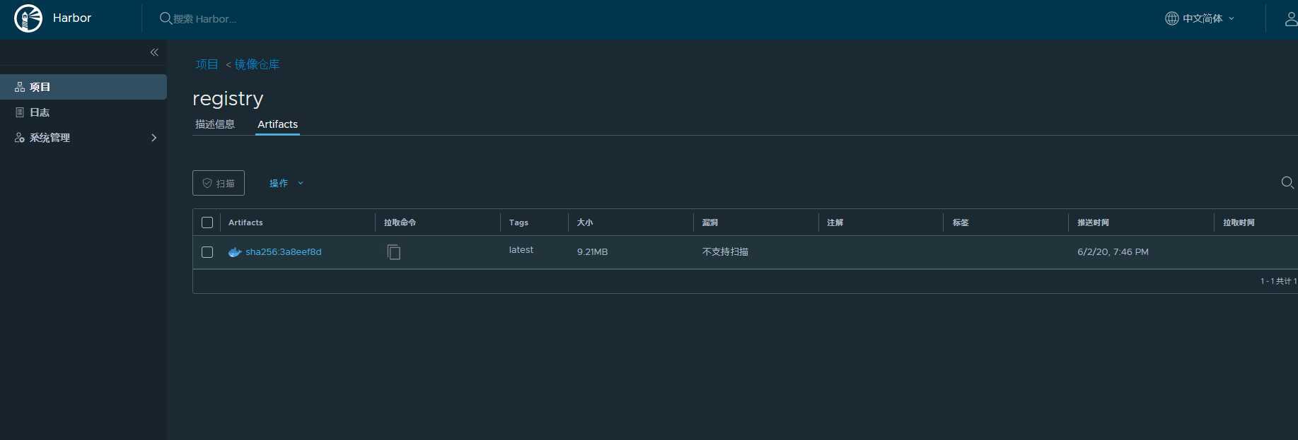1298x440 pixels.
Task: Check the sha256:3a8eef8d row checkbox
Action: (207, 252)
